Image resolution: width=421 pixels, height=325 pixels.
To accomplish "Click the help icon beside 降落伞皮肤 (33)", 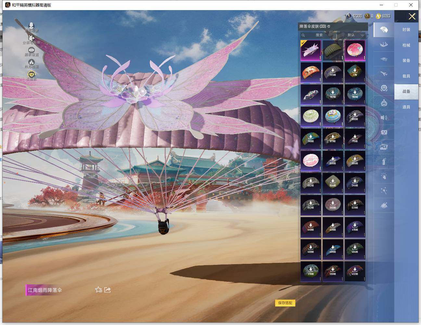I will click(329, 26).
